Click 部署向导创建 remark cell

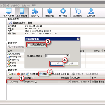[98, 82]
